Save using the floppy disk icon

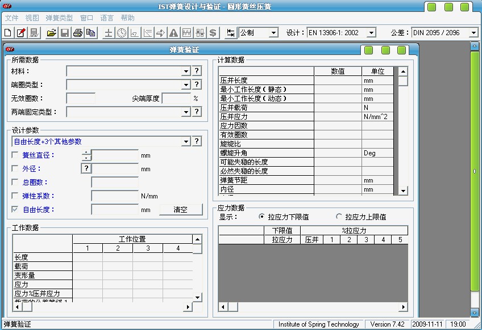tap(65, 32)
